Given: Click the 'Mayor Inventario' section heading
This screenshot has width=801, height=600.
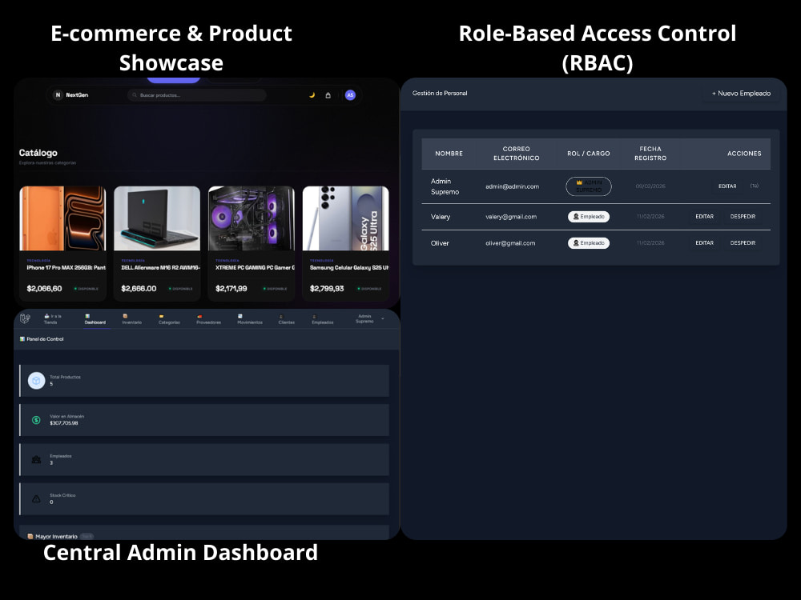Looking at the screenshot, I should tap(56, 536).
